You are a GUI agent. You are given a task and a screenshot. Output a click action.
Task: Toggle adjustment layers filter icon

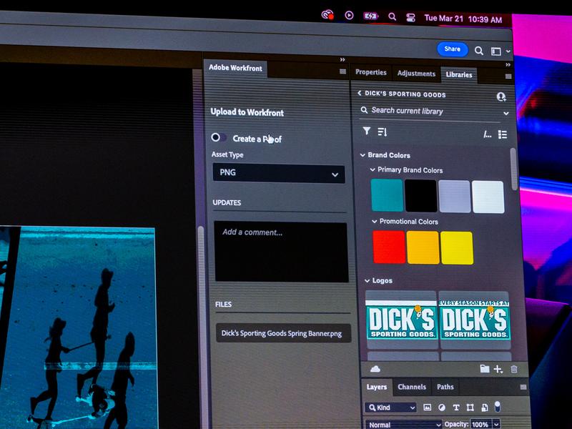(x=441, y=408)
